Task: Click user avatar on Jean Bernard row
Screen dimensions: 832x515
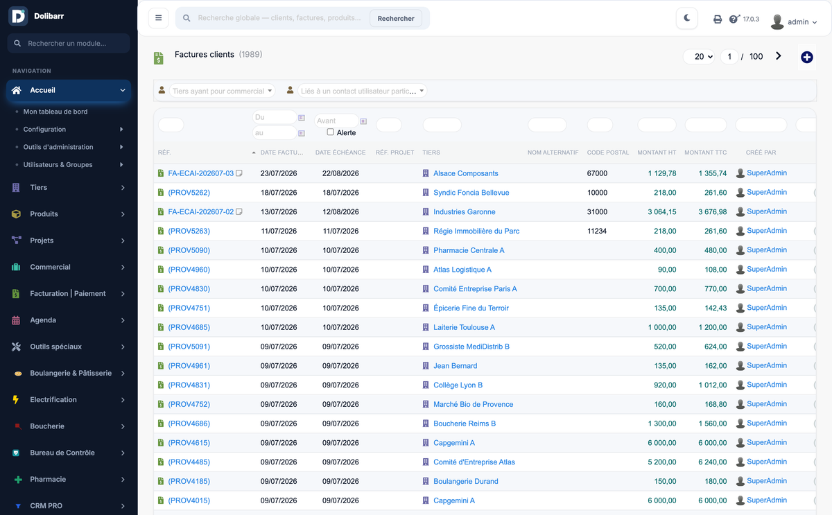Action: [x=740, y=365]
